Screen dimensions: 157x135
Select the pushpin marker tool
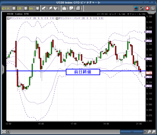[x=50, y=8]
